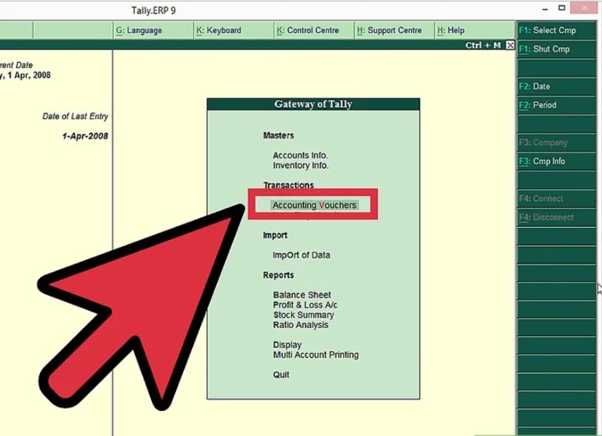Viewport: 602px width, 436px height.
Task: Choose Quit in Gateway of Tally
Action: [281, 375]
